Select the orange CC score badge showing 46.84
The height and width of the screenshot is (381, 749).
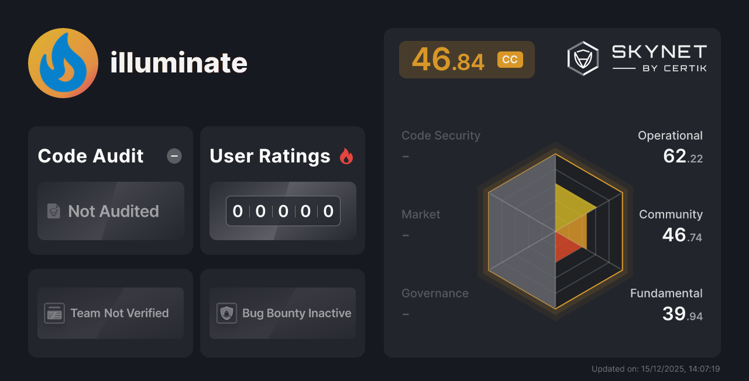[466, 59]
